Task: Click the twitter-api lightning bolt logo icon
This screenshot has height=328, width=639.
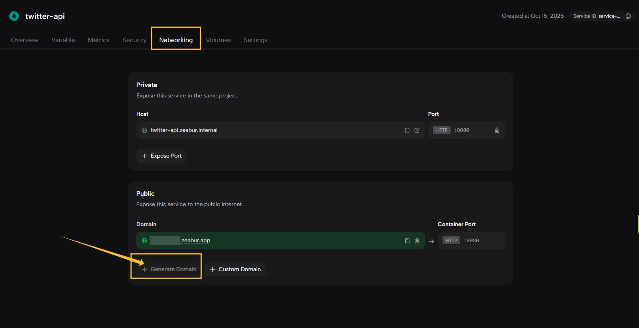Action: 14,16
